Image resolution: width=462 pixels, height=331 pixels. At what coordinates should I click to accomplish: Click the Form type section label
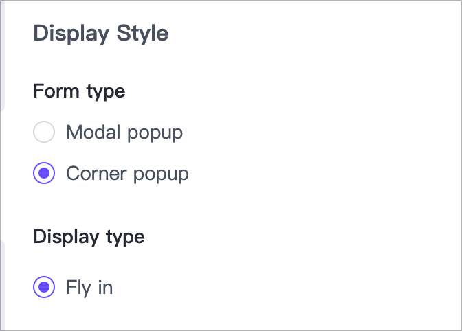click(x=79, y=91)
